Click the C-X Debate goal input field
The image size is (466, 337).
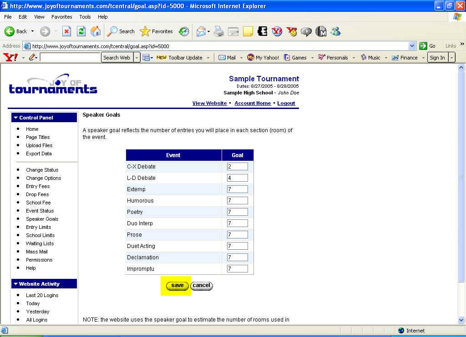click(237, 167)
